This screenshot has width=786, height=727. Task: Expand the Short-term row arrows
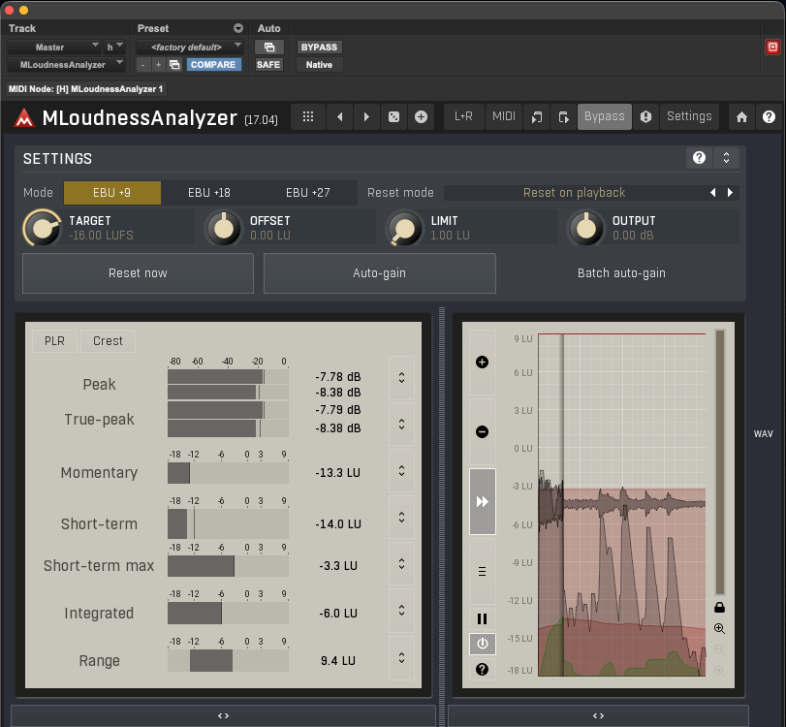pyautogui.click(x=401, y=517)
